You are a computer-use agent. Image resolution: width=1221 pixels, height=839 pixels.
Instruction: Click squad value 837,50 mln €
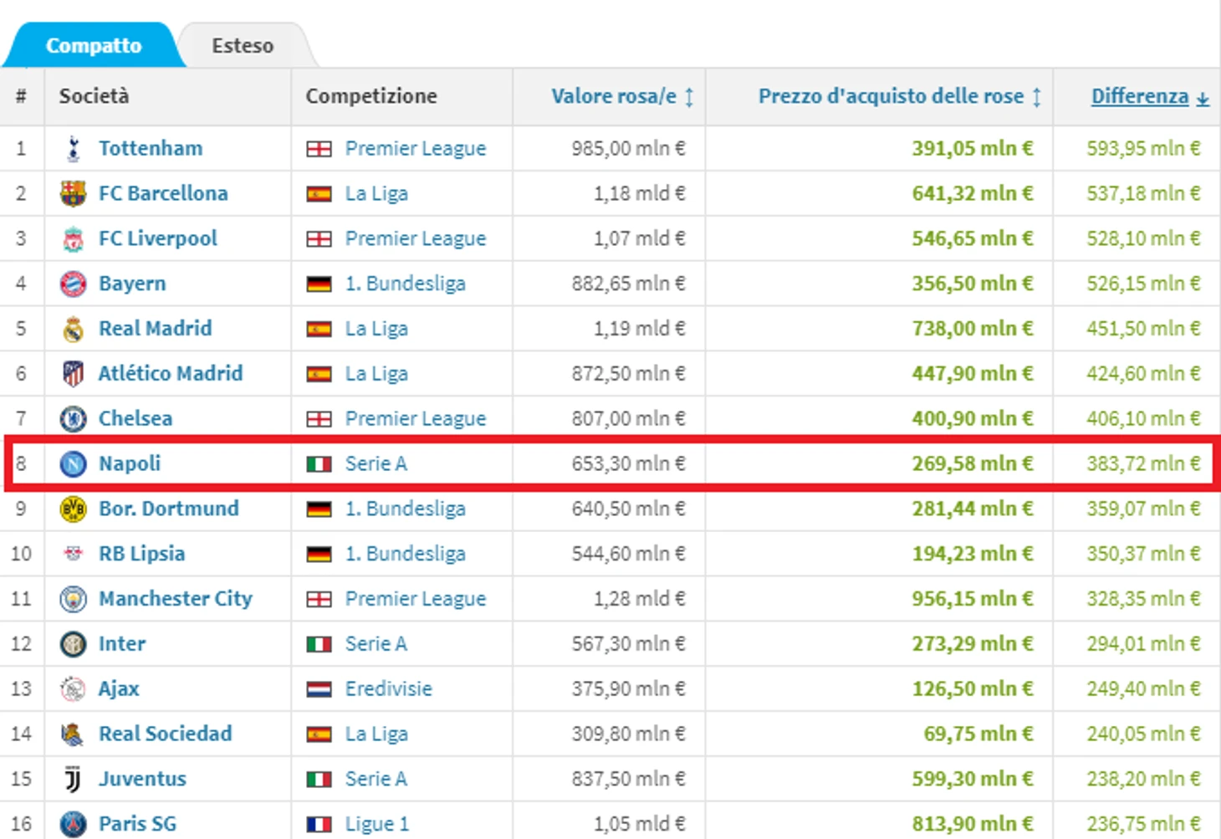[x=629, y=779]
